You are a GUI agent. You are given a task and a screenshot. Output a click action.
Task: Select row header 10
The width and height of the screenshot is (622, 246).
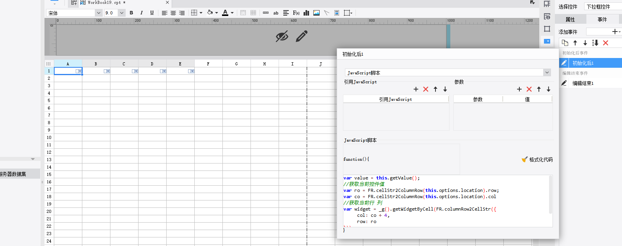point(49,137)
